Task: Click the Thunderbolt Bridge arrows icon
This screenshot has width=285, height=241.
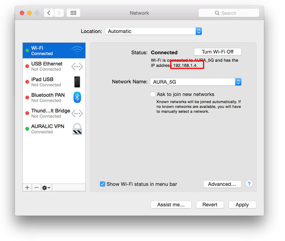Action: click(x=77, y=114)
